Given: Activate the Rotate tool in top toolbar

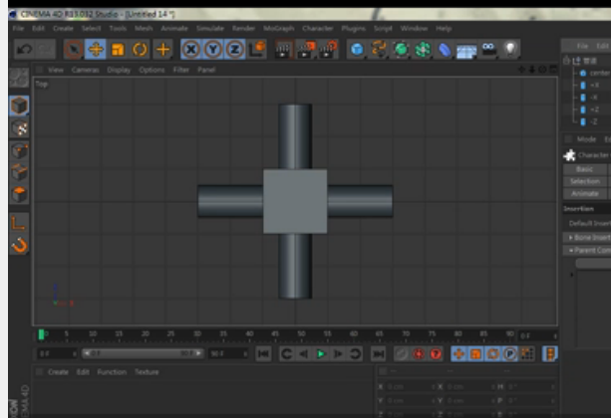Looking at the screenshot, I should pyautogui.click(x=140, y=50).
